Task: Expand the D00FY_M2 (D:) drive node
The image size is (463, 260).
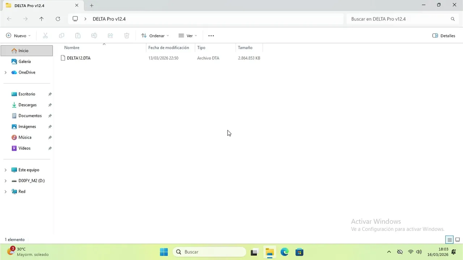Action: tap(5, 181)
